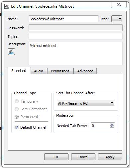Click the Apply button
Image resolution: width=130 pixels, height=168 pixels.
tap(110, 157)
